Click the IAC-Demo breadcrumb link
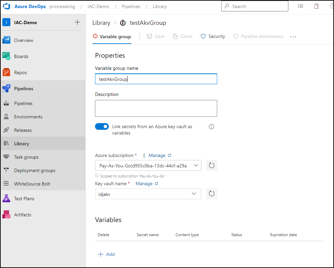 pyautogui.click(x=98, y=7)
